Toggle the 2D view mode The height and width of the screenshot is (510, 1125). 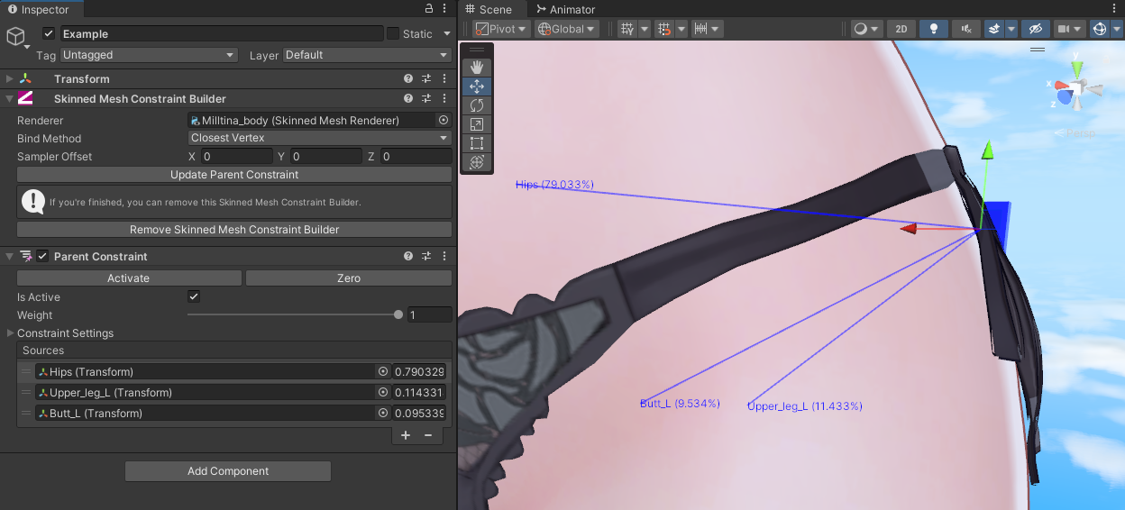(x=901, y=29)
